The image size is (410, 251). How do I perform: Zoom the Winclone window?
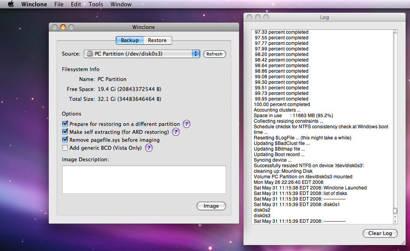[x=71, y=27]
